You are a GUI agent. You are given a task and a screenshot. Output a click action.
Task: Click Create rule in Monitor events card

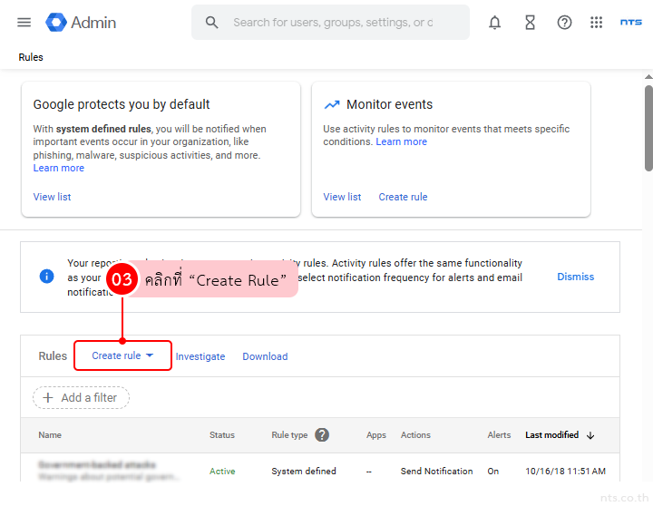click(x=403, y=197)
